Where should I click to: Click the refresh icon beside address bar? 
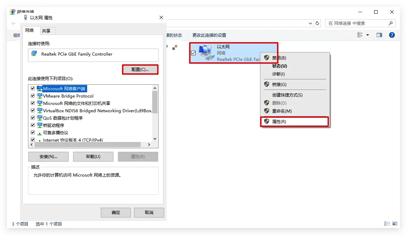tap(317, 23)
